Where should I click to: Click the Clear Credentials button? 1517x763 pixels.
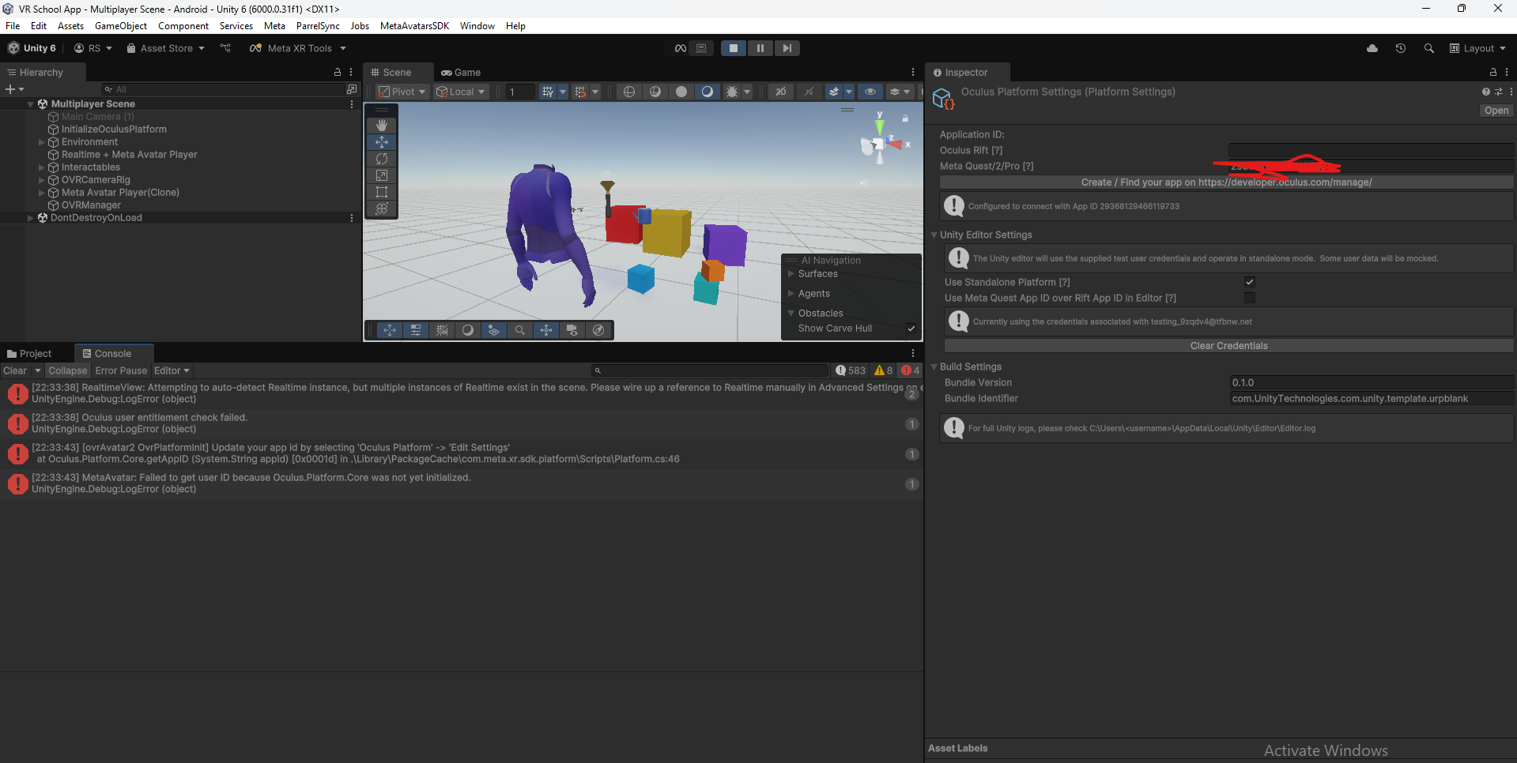(x=1228, y=345)
